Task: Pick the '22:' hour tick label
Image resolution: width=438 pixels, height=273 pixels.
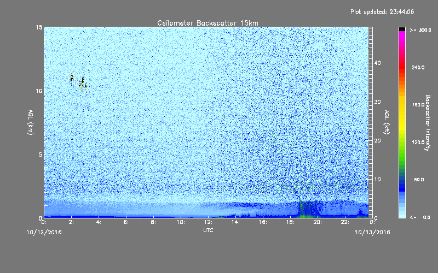Action: click(345, 222)
